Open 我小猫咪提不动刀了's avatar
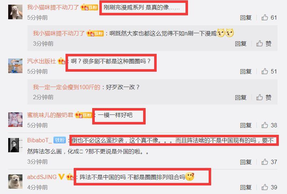 15,12
